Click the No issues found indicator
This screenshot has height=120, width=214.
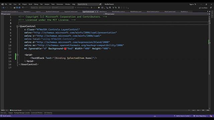pyautogui.click(x=16, y=110)
